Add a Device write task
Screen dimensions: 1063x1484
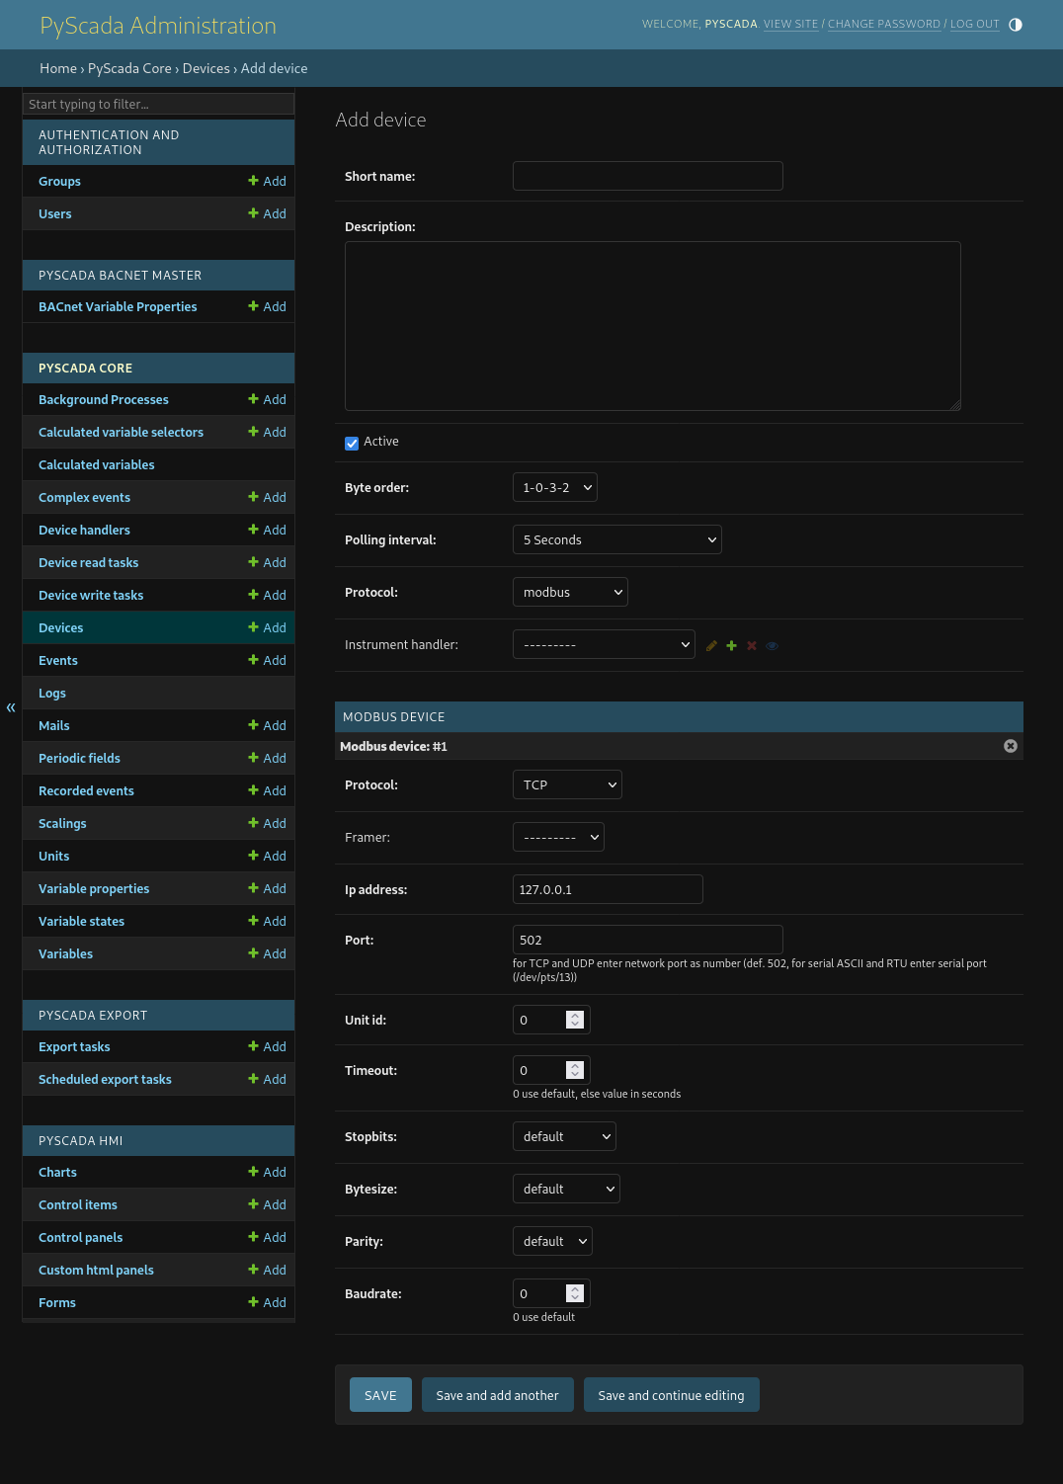tap(267, 596)
